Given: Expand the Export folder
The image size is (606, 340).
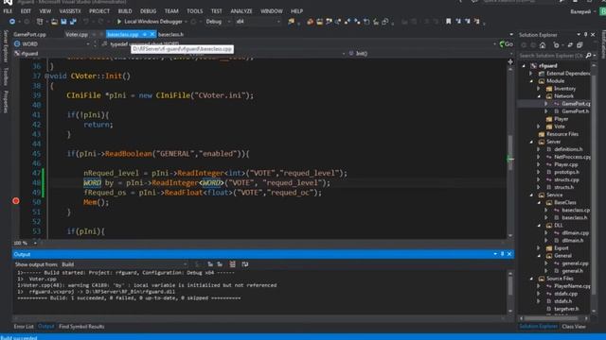Looking at the screenshot, I should click(539, 247).
